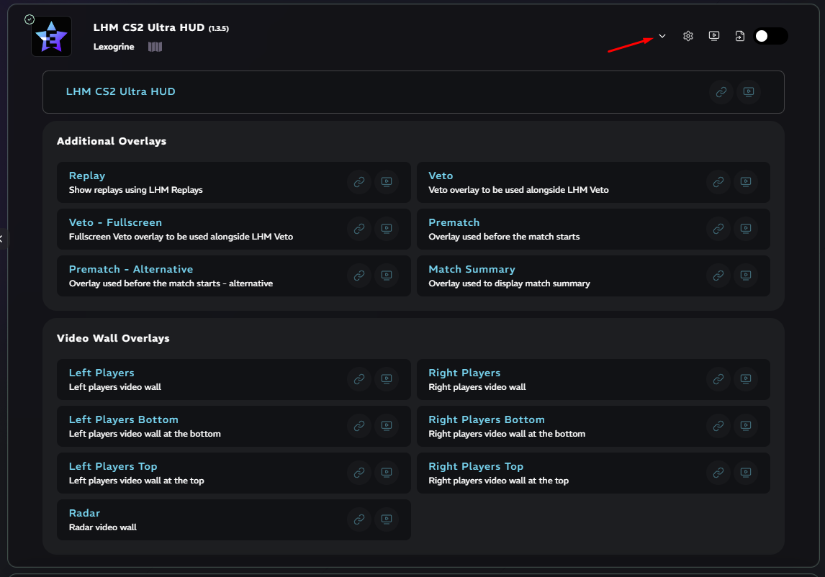Copy link for Right Players video wall

tap(718, 379)
